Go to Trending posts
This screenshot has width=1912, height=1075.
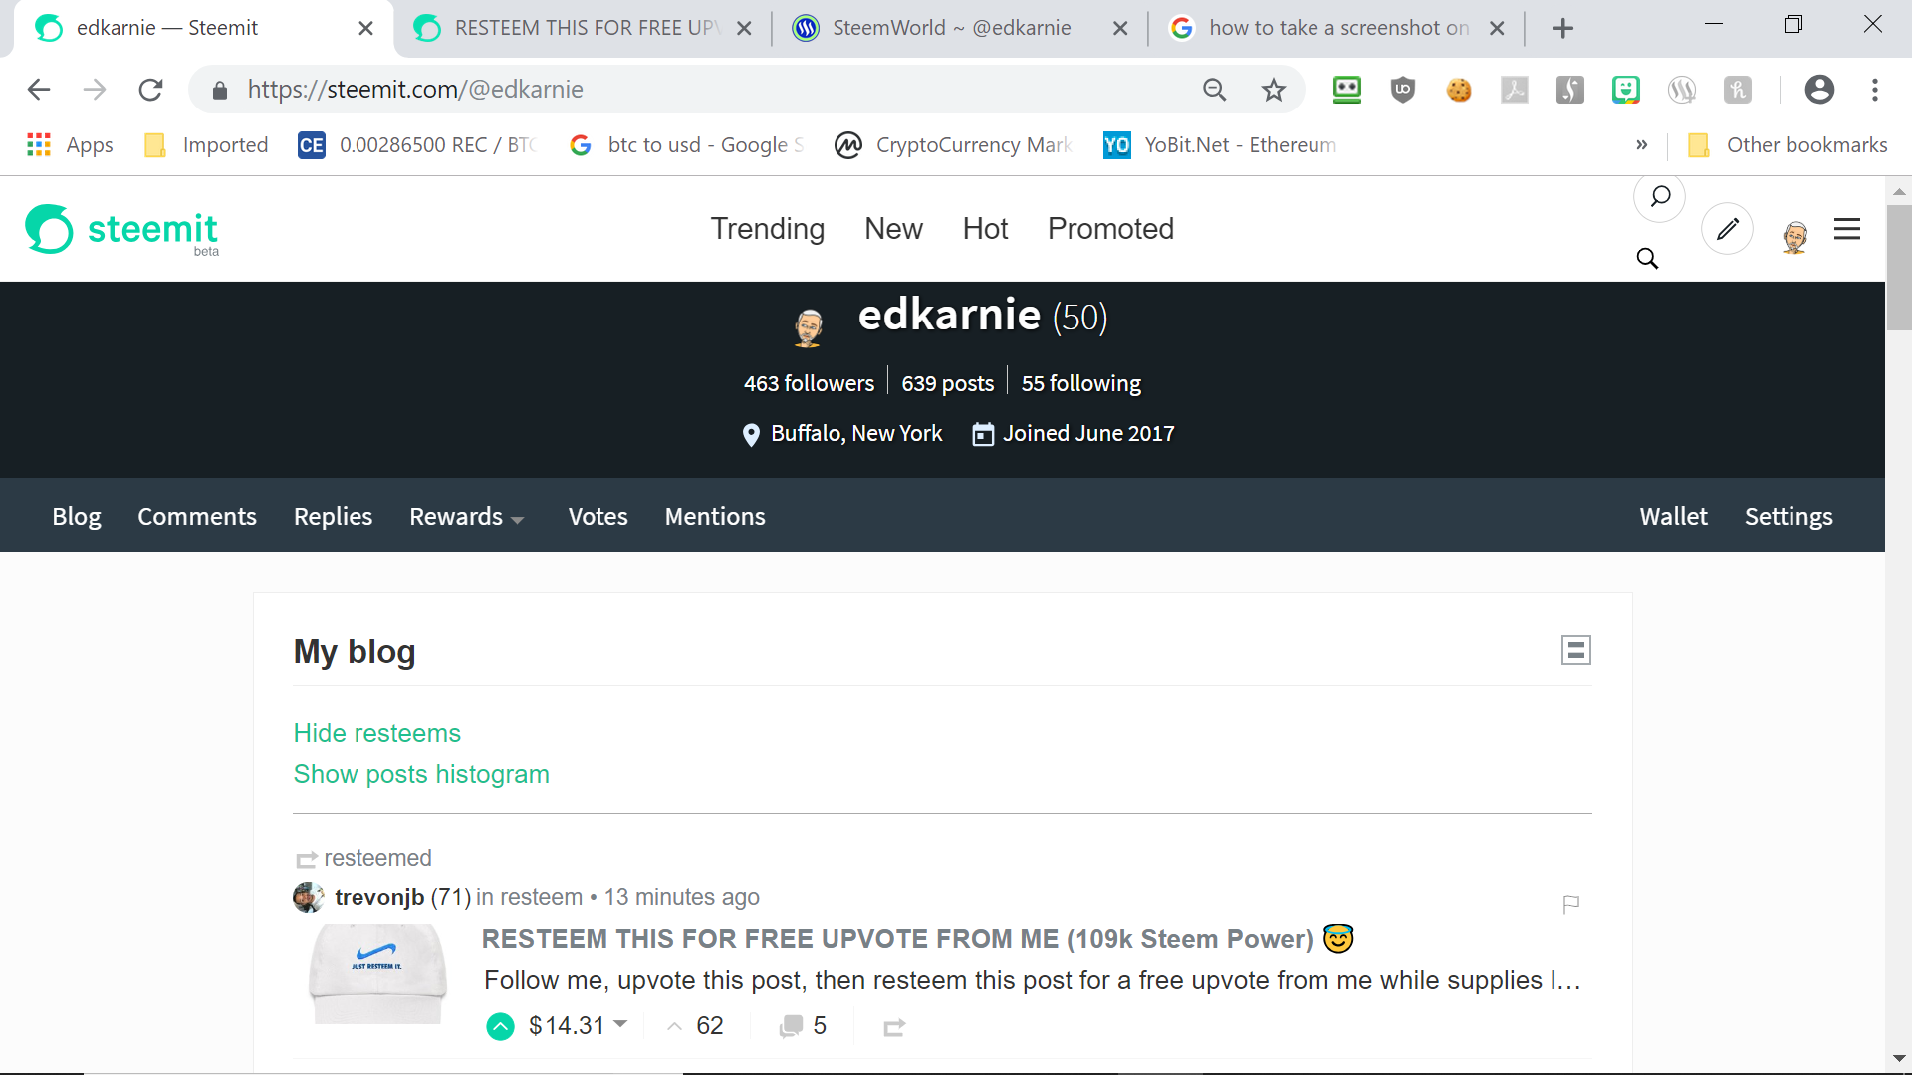coord(767,229)
